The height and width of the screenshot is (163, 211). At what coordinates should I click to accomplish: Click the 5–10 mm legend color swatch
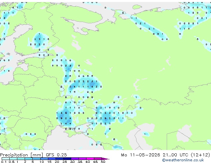tap(36, 159)
